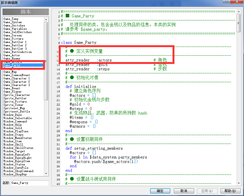Image resolution: width=244 pixels, height=196 pixels.
Task: Select the Game_Switches script
Action: click(x=14, y=25)
